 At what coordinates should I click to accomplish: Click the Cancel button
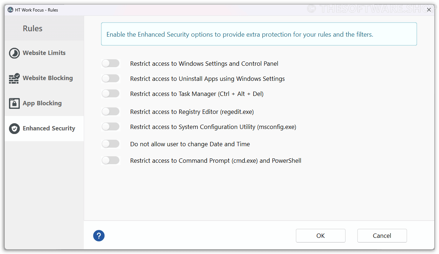point(382,236)
